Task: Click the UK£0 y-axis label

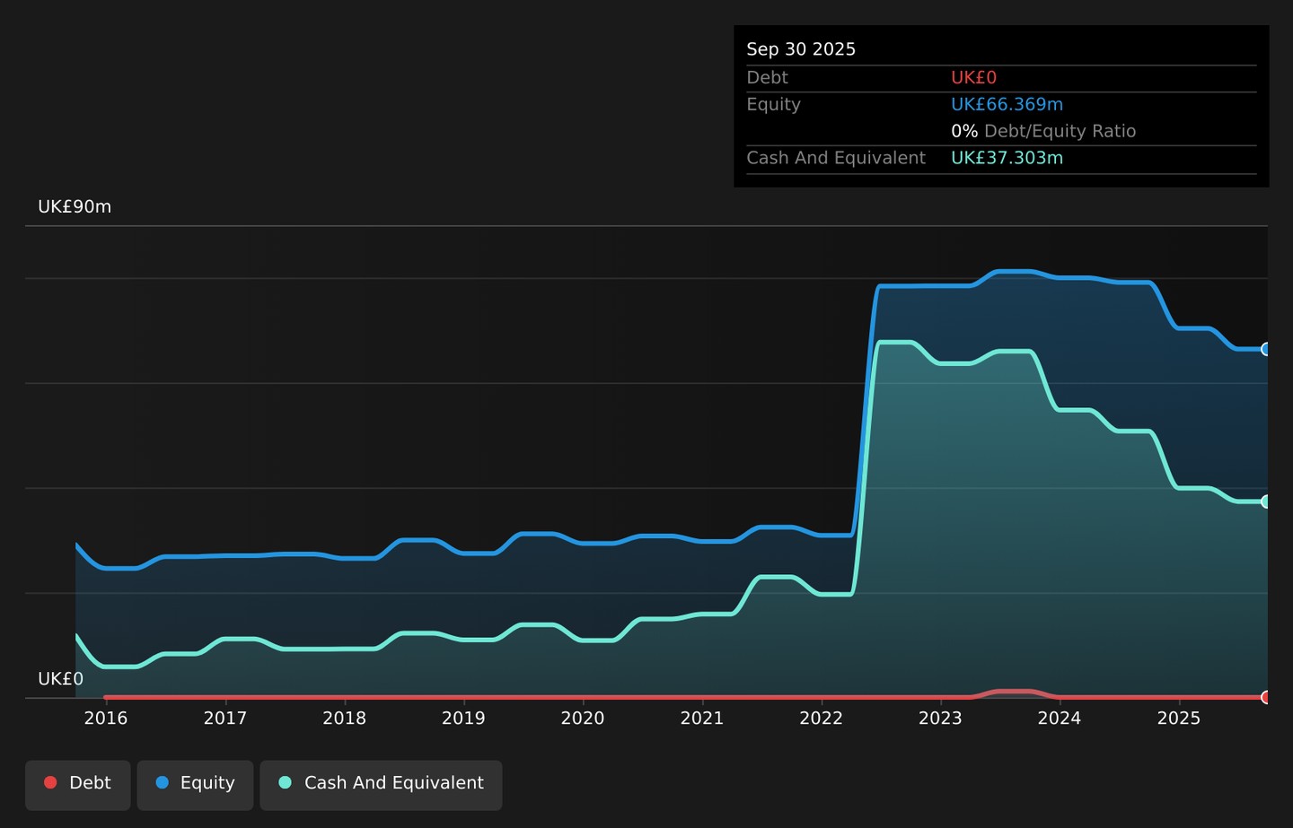Action: coord(60,679)
